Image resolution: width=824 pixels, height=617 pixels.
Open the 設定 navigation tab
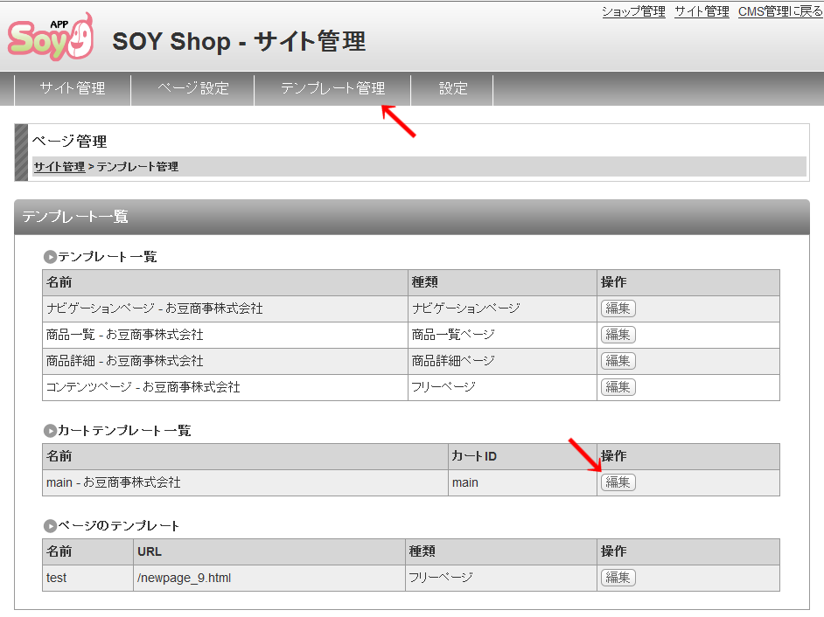[452, 88]
